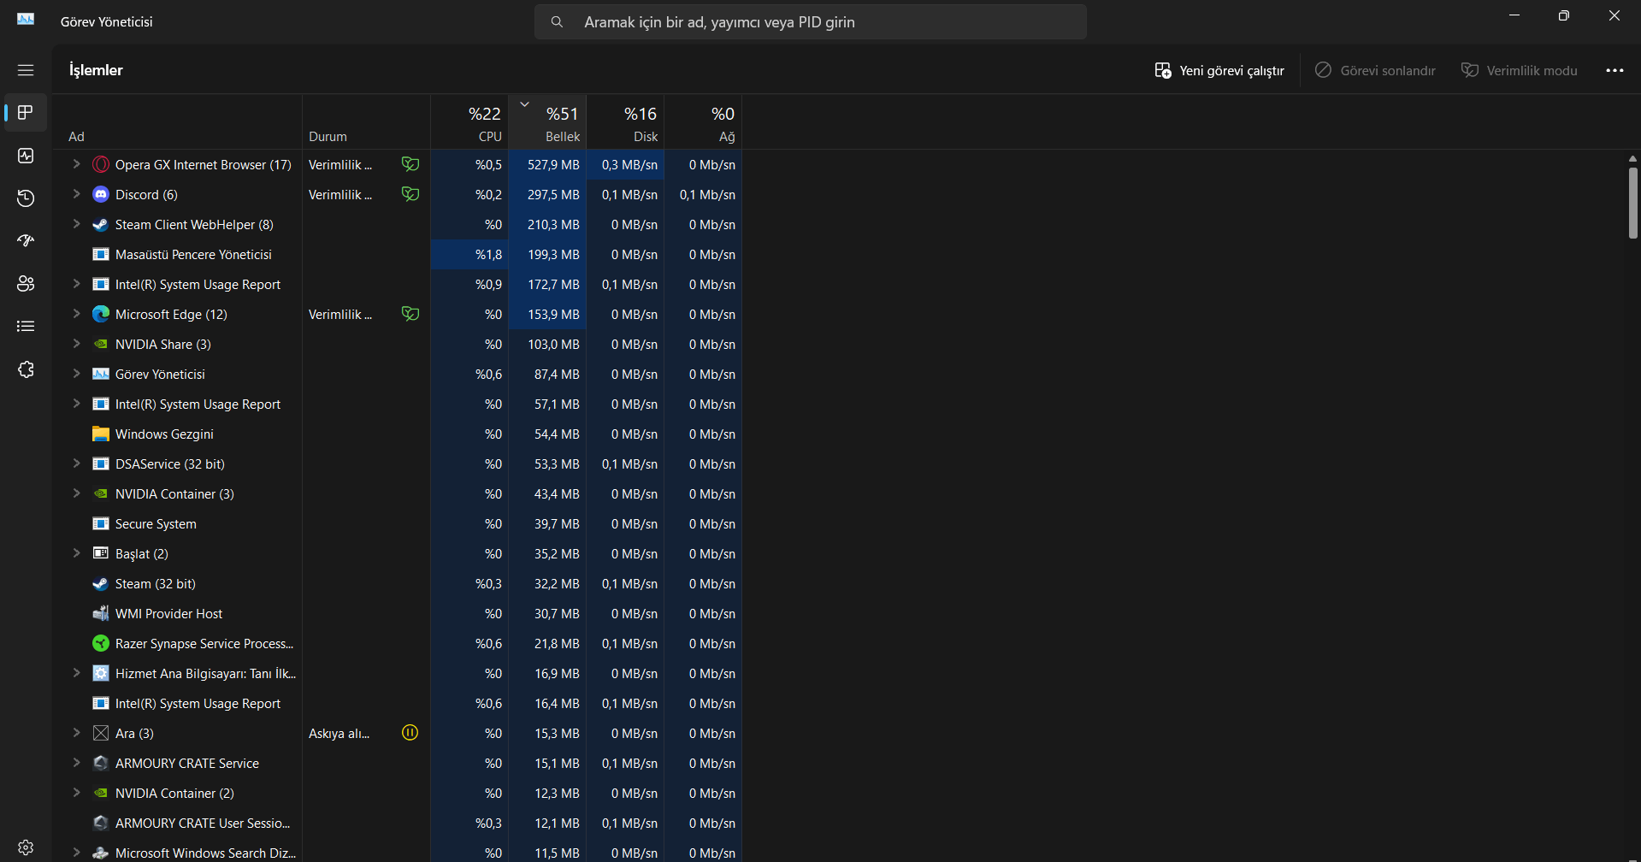Select the WMI Provider Host name
This screenshot has width=1641, height=862.
coord(168,613)
